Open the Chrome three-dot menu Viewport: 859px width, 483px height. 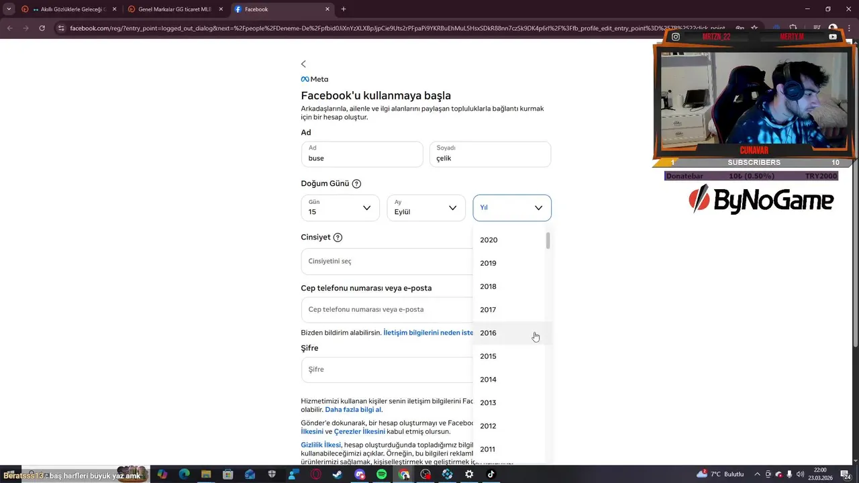click(x=849, y=28)
